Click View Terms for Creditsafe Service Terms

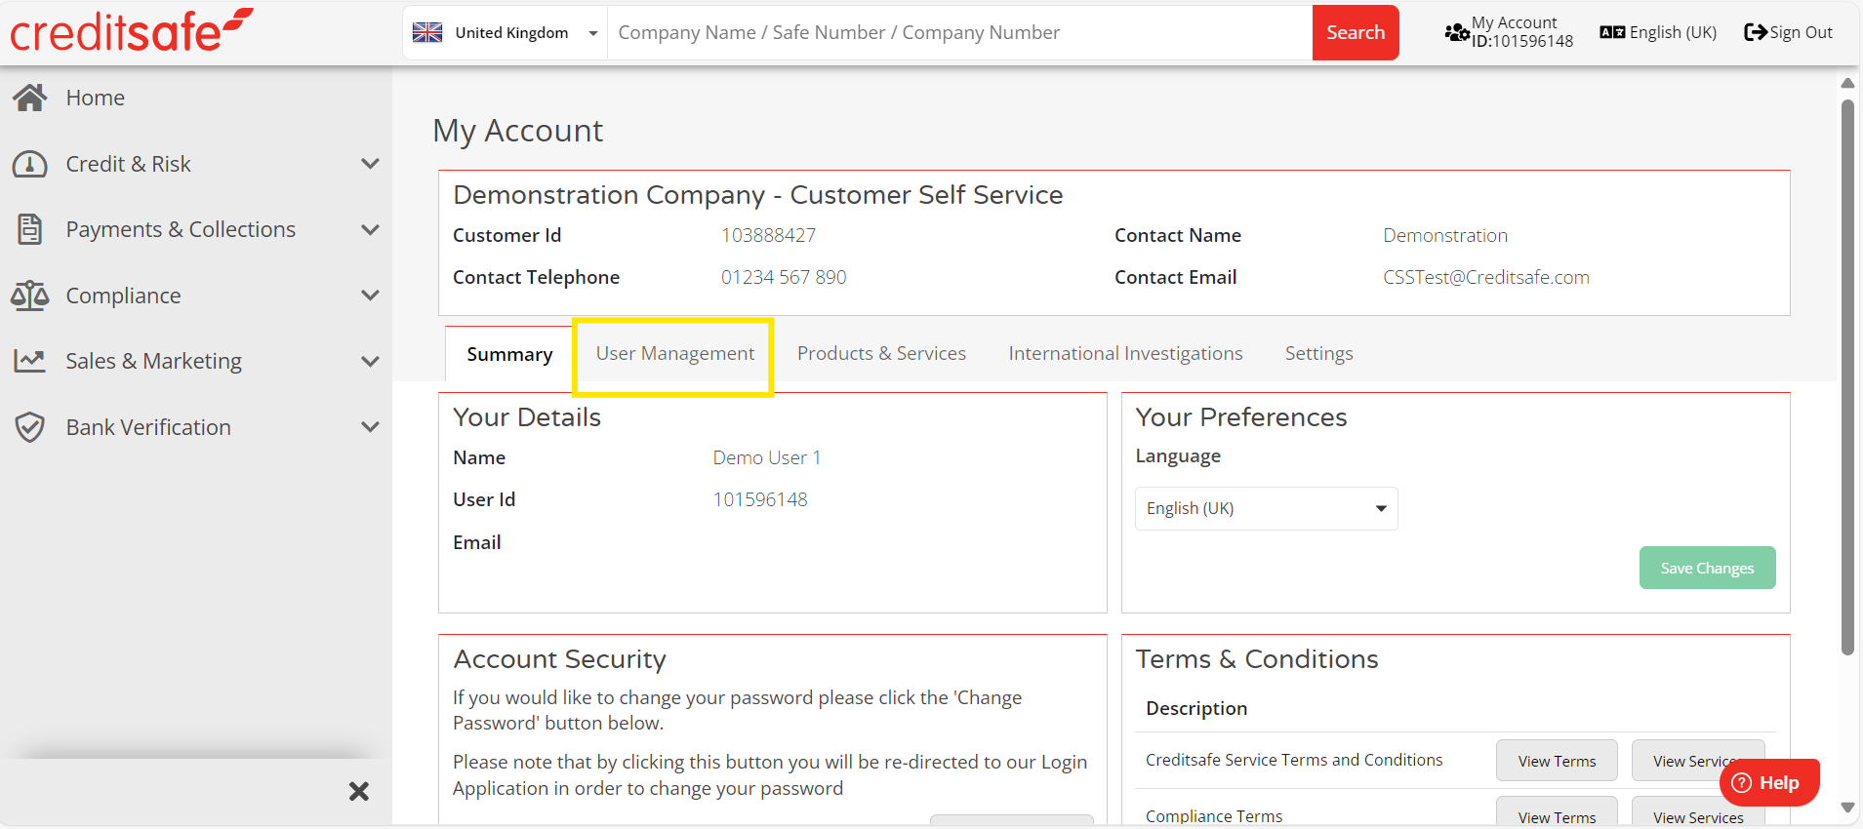pos(1557,761)
